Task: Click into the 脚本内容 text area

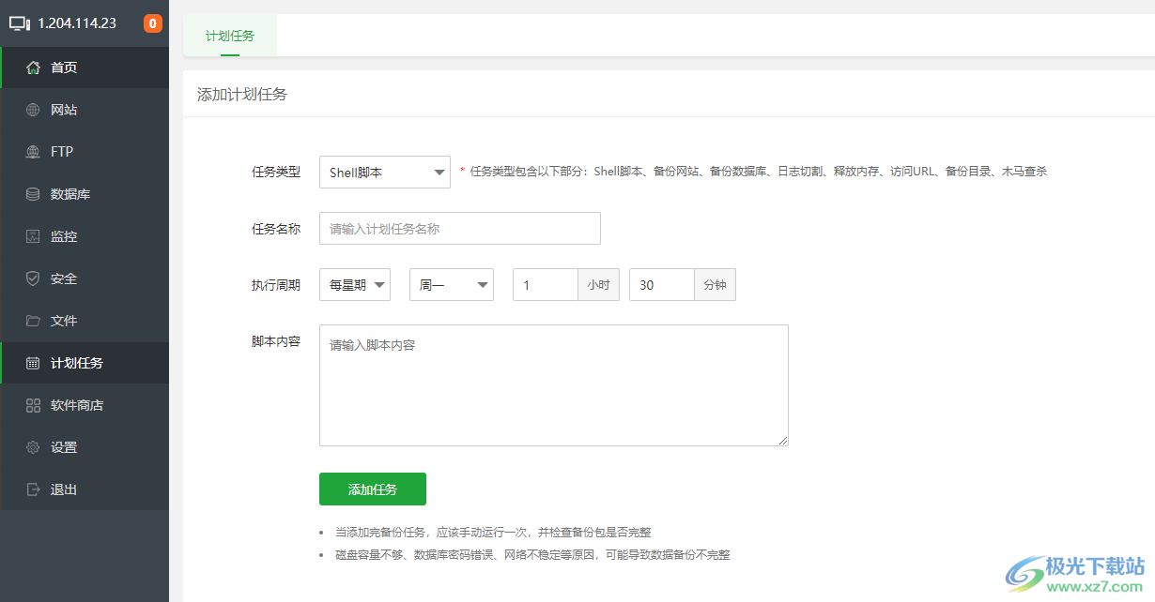Action: click(554, 385)
